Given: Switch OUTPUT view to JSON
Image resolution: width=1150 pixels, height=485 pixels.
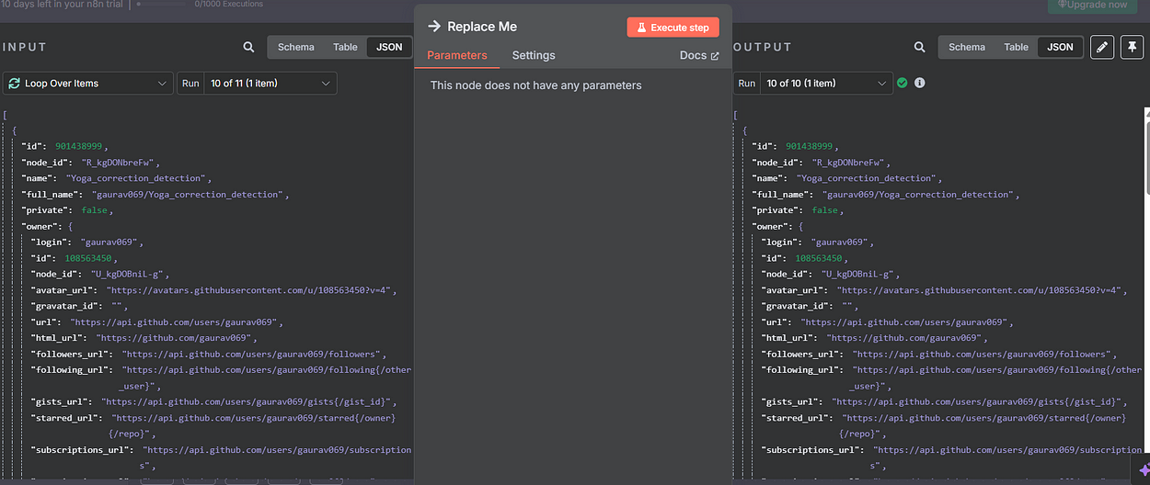Looking at the screenshot, I should point(1060,47).
